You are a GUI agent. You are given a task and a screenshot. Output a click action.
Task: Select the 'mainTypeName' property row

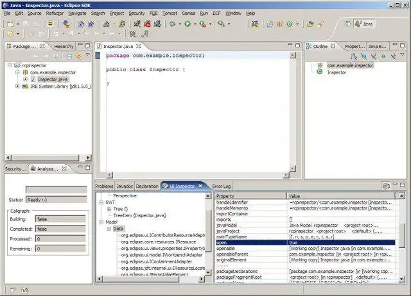(x=305, y=237)
